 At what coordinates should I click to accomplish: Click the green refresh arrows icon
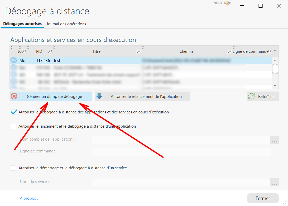click(251, 97)
